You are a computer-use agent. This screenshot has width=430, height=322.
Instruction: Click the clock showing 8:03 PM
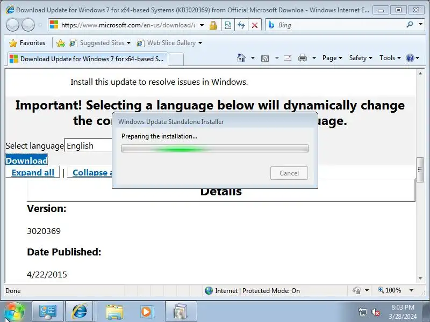click(x=403, y=307)
